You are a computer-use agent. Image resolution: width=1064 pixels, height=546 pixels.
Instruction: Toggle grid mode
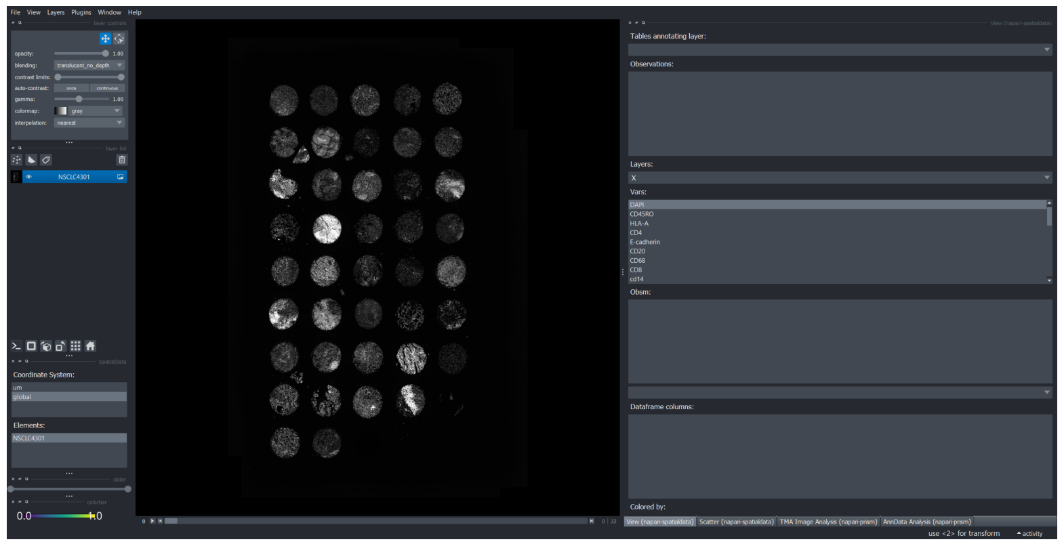(75, 346)
